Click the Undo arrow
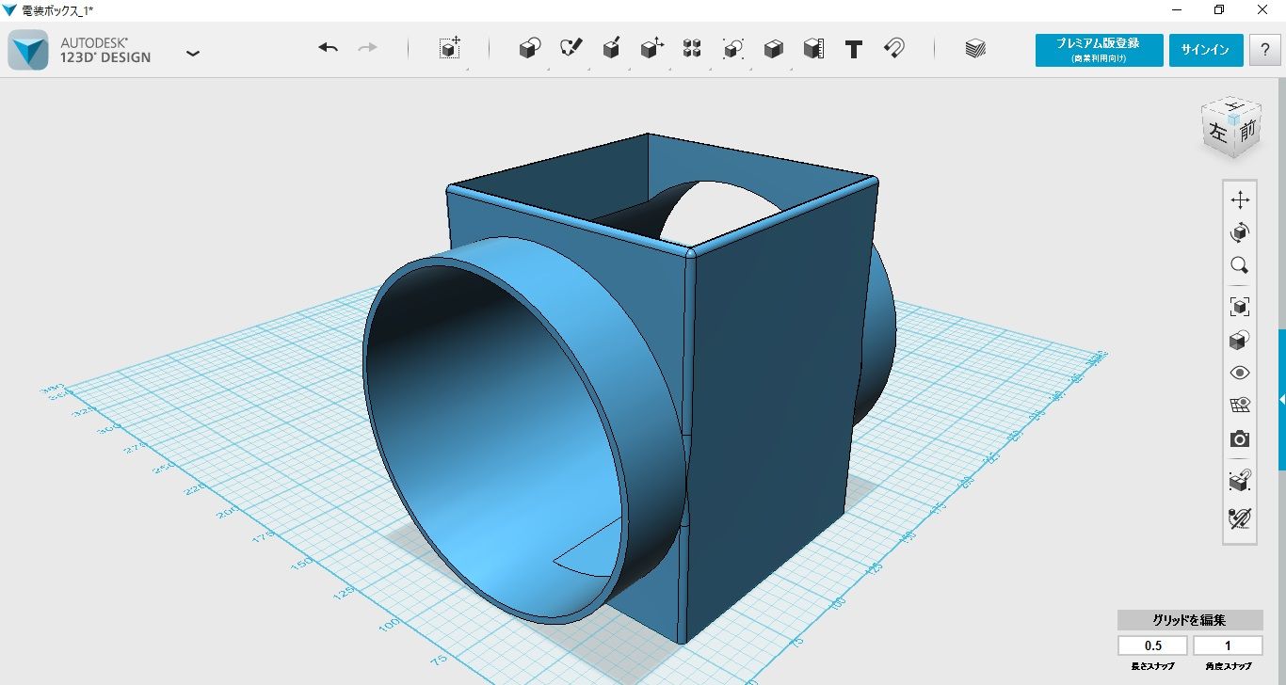This screenshot has width=1286, height=685. tap(327, 47)
